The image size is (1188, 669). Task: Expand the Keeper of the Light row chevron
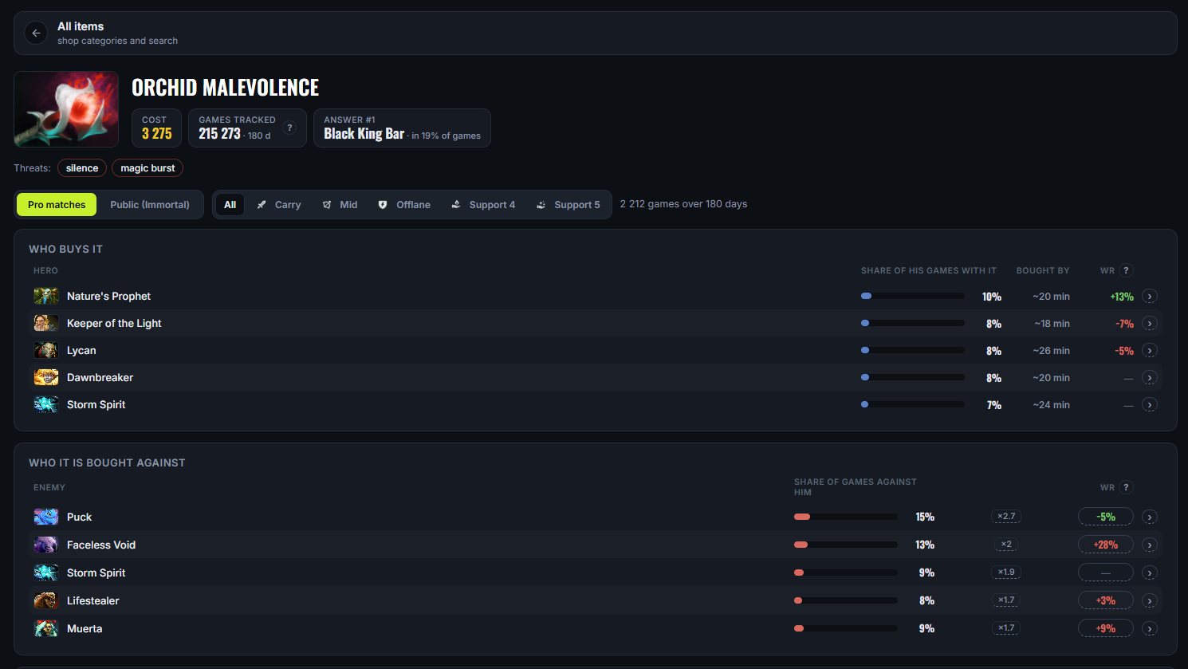(1149, 324)
